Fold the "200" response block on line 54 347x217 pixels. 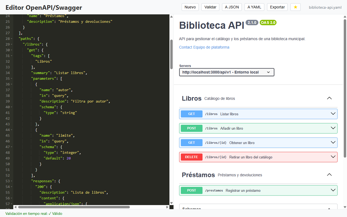(12, 187)
